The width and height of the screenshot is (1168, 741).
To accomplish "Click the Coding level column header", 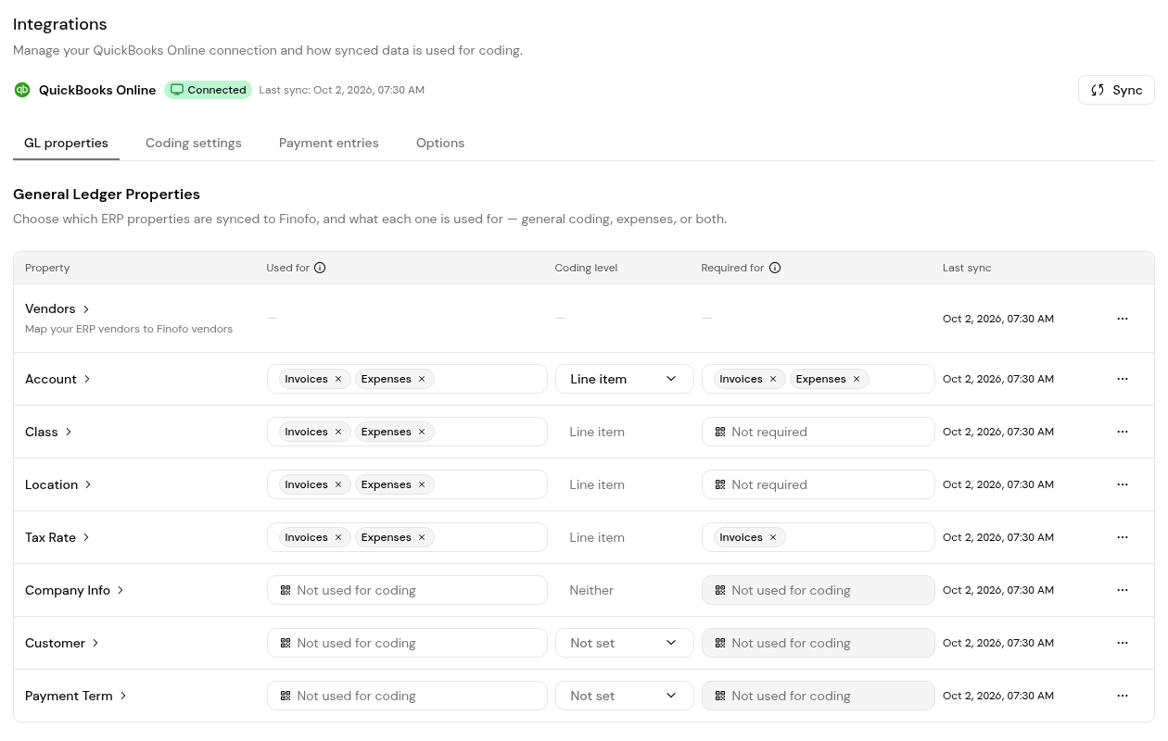I will 586,268.
